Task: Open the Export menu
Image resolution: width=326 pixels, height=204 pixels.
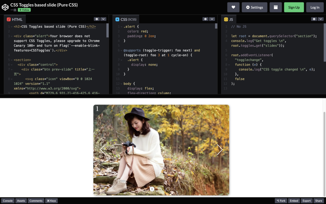Action: point(307,201)
